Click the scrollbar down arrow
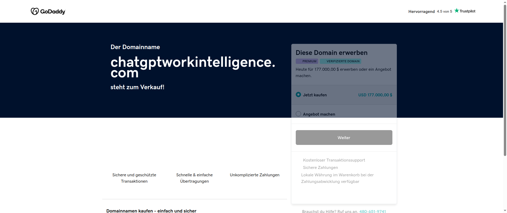507x213 pixels. (x=505, y=211)
